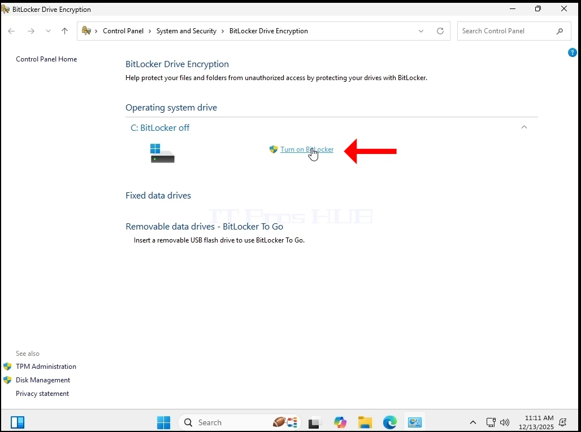
Task: Click the search magnifier icon in Control Panel
Action: [560, 31]
